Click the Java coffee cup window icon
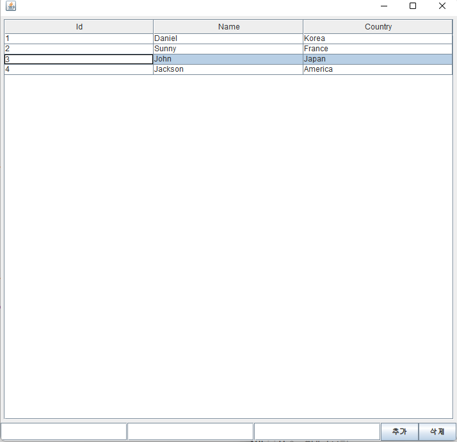This screenshot has height=442, width=457. (x=11, y=6)
